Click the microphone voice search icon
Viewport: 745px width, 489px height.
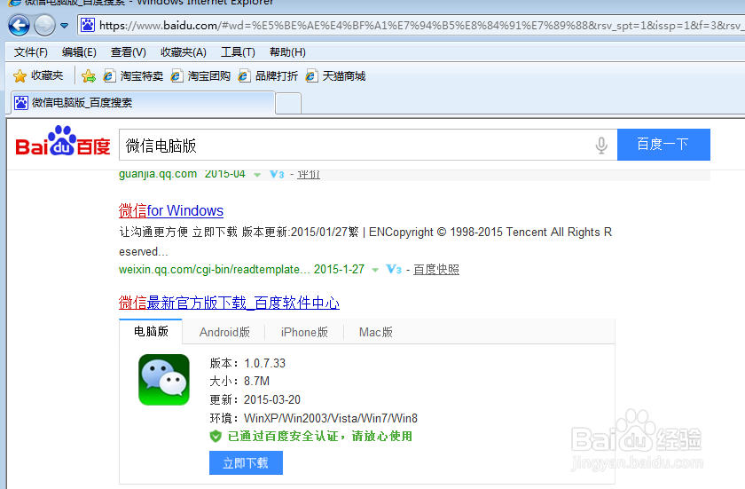601,146
